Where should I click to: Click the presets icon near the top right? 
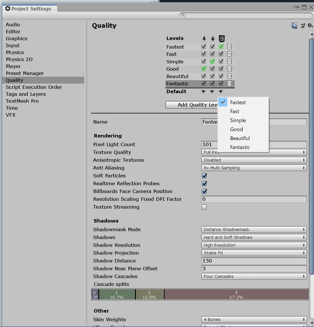(x=302, y=25)
